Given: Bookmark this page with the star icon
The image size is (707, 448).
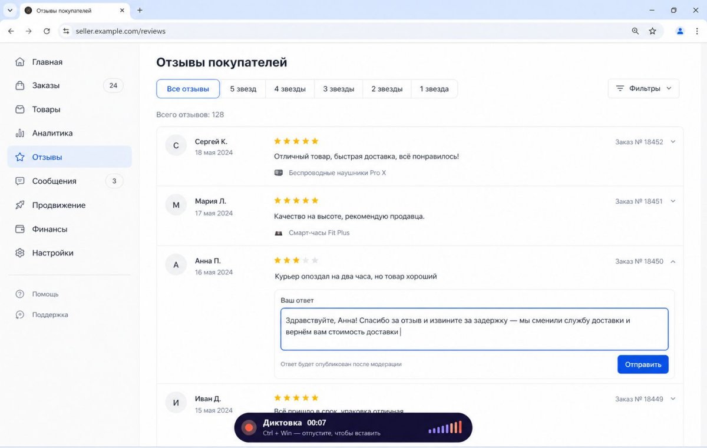Looking at the screenshot, I should click(x=652, y=31).
